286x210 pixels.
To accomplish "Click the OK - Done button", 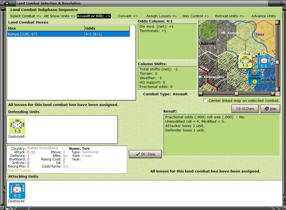I will tap(145, 154).
